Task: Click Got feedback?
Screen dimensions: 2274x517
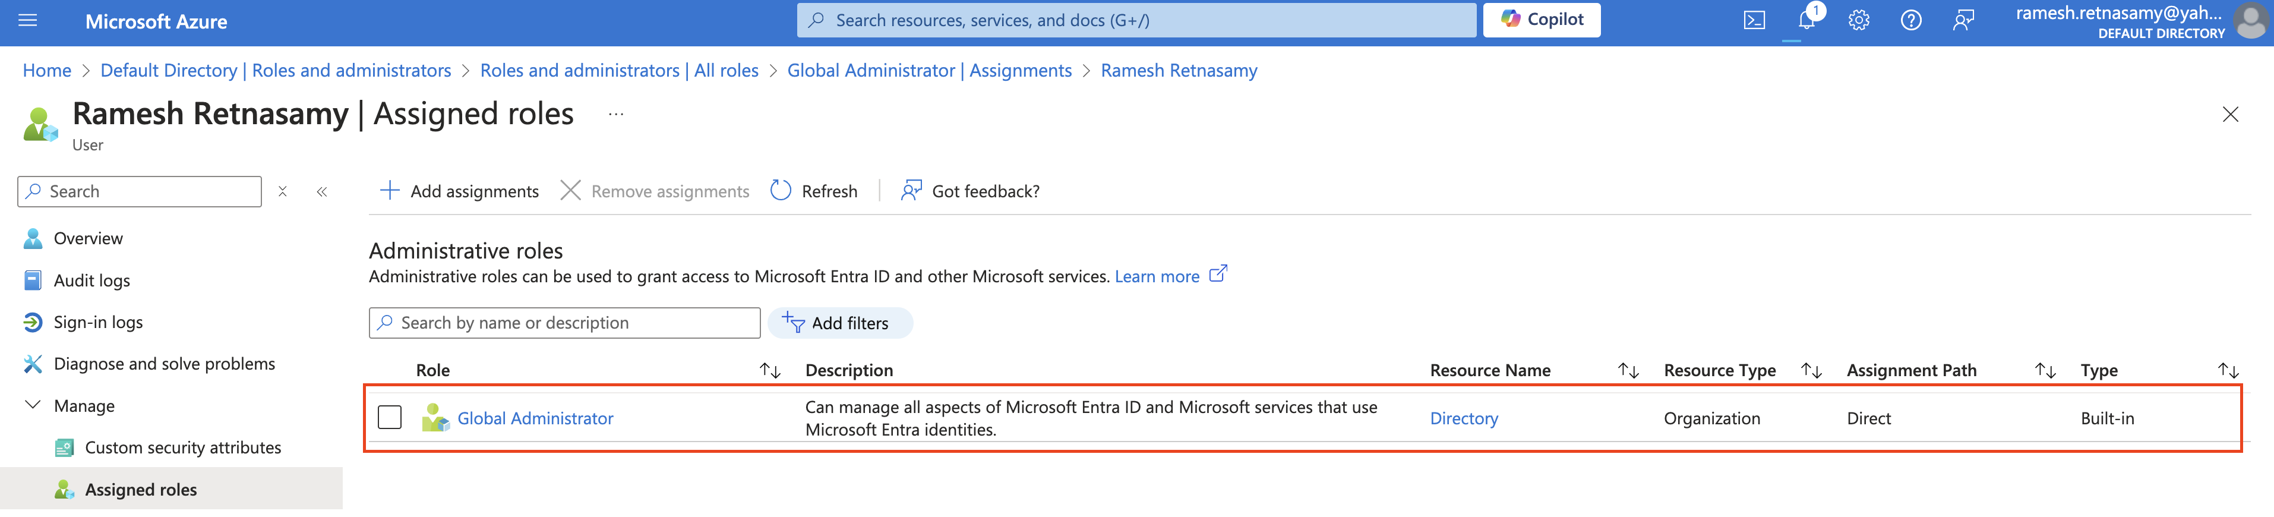Action: [969, 192]
